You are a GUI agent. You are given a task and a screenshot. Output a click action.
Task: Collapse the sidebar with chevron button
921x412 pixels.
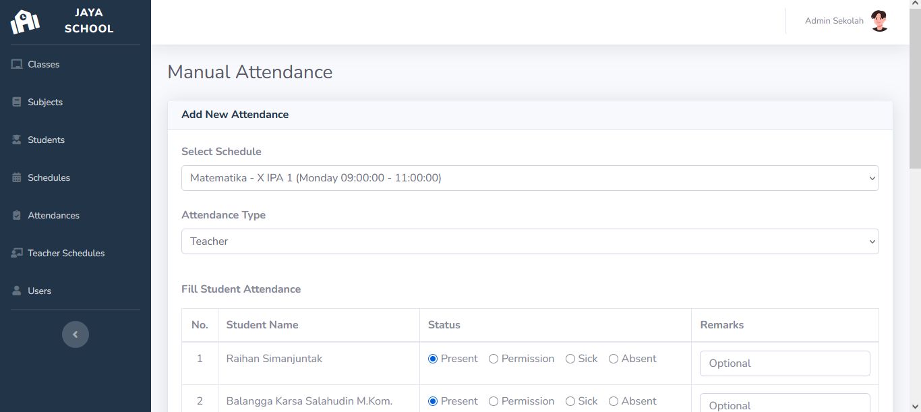(x=76, y=334)
